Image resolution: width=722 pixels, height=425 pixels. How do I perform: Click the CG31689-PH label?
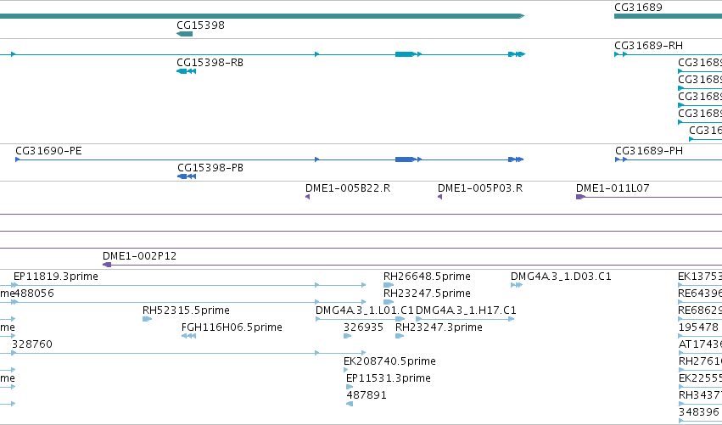[649, 150]
